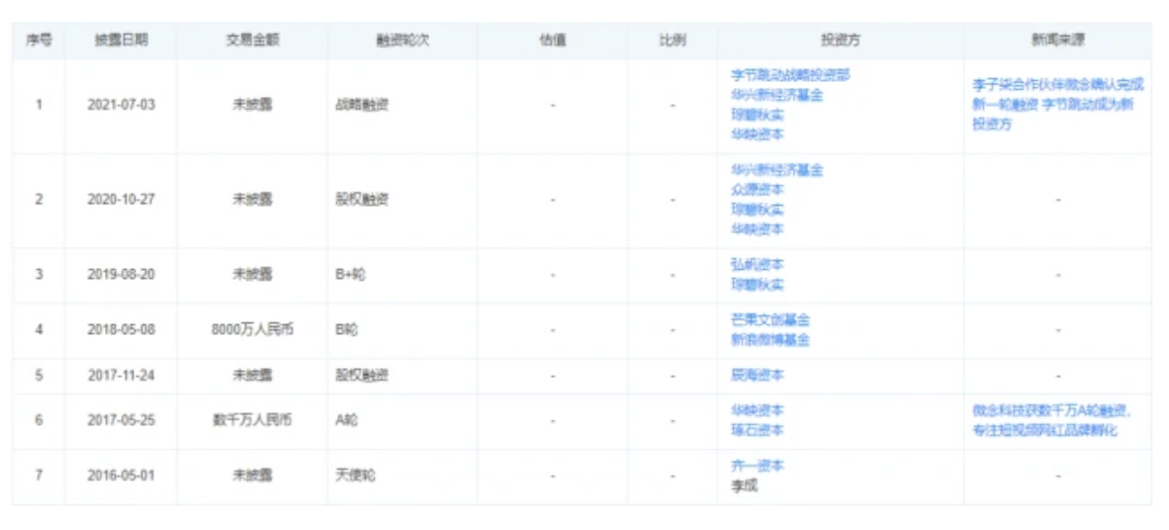Select the date 2017-05-25
The height and width of the screenshot is (530, 1169).
[x=121, y=420]
